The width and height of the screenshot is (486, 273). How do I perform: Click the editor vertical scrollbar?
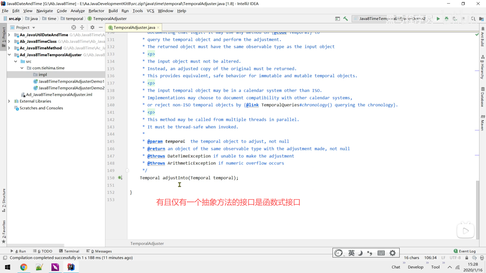pos(477,210)
